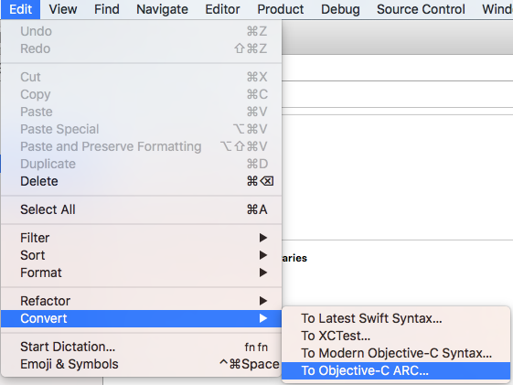Choose Select All menu item
Viewport: 513px width, 385px height.
[142, 209]
